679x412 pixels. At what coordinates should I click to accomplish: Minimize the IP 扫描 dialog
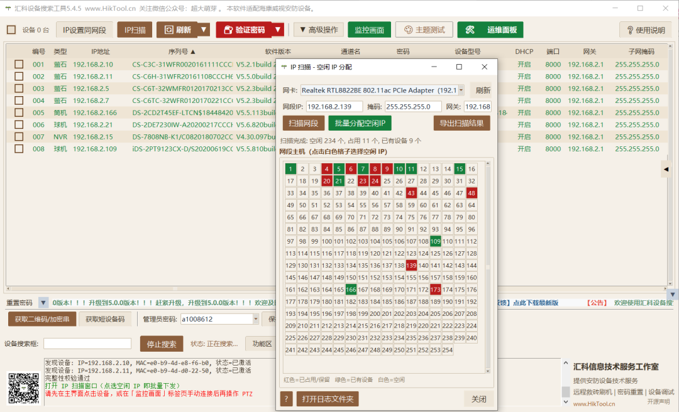click(x=434, y=67)
